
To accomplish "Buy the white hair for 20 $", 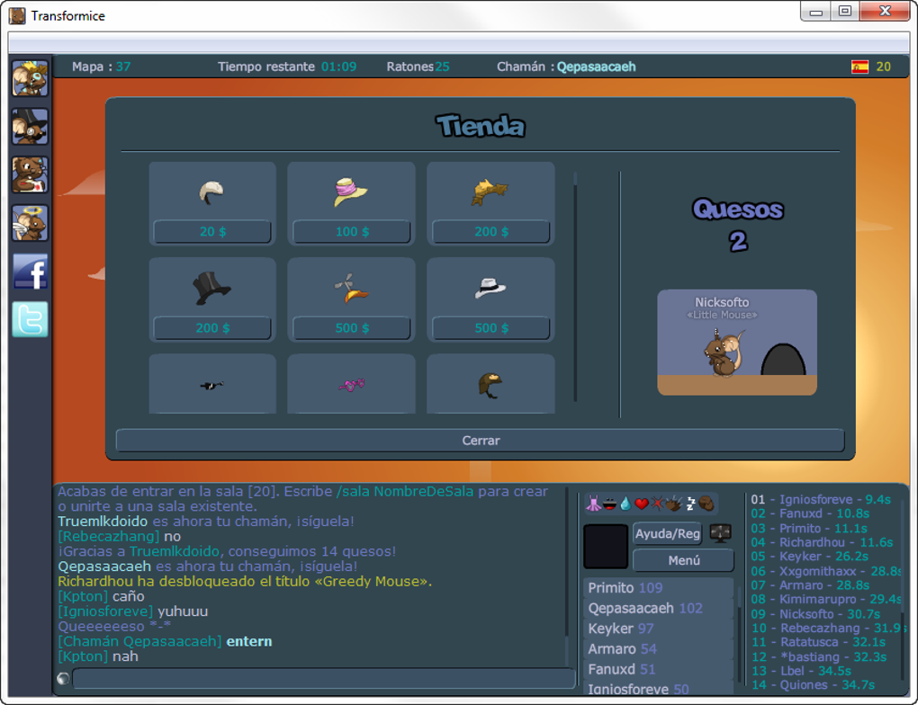I will [x=211, y=232].
